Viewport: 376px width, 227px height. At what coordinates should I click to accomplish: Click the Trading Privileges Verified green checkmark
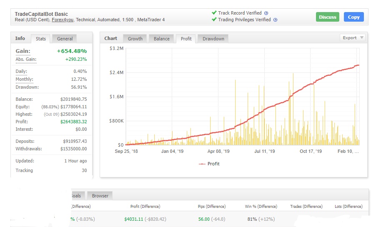point(214,20)
